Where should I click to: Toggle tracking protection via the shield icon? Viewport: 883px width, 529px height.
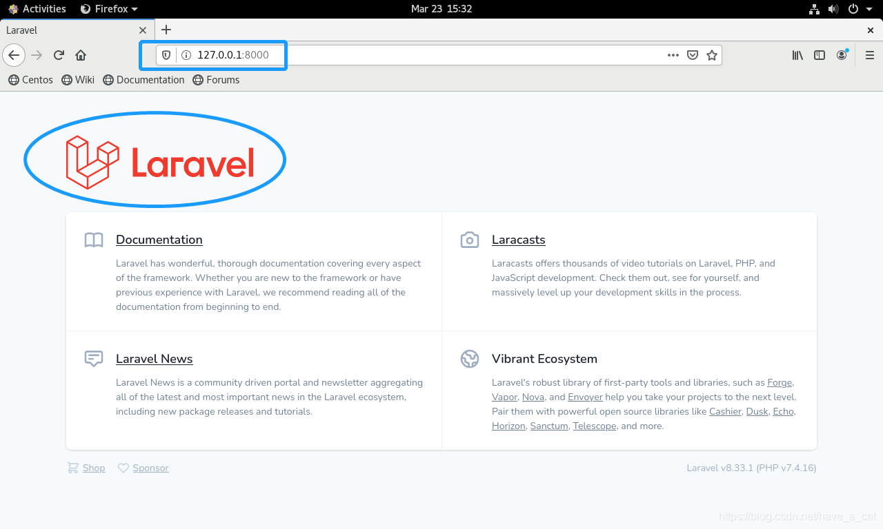[x=166, y=55]
